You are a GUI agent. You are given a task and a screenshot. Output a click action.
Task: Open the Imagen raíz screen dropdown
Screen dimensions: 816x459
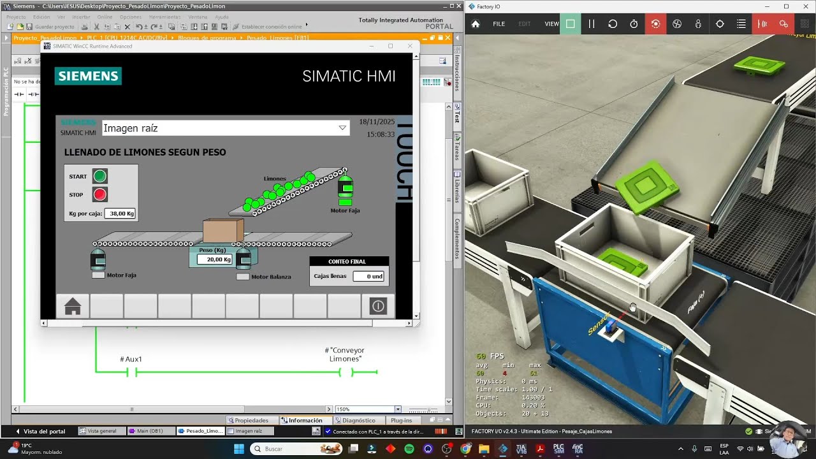click(x=342, y=128)
